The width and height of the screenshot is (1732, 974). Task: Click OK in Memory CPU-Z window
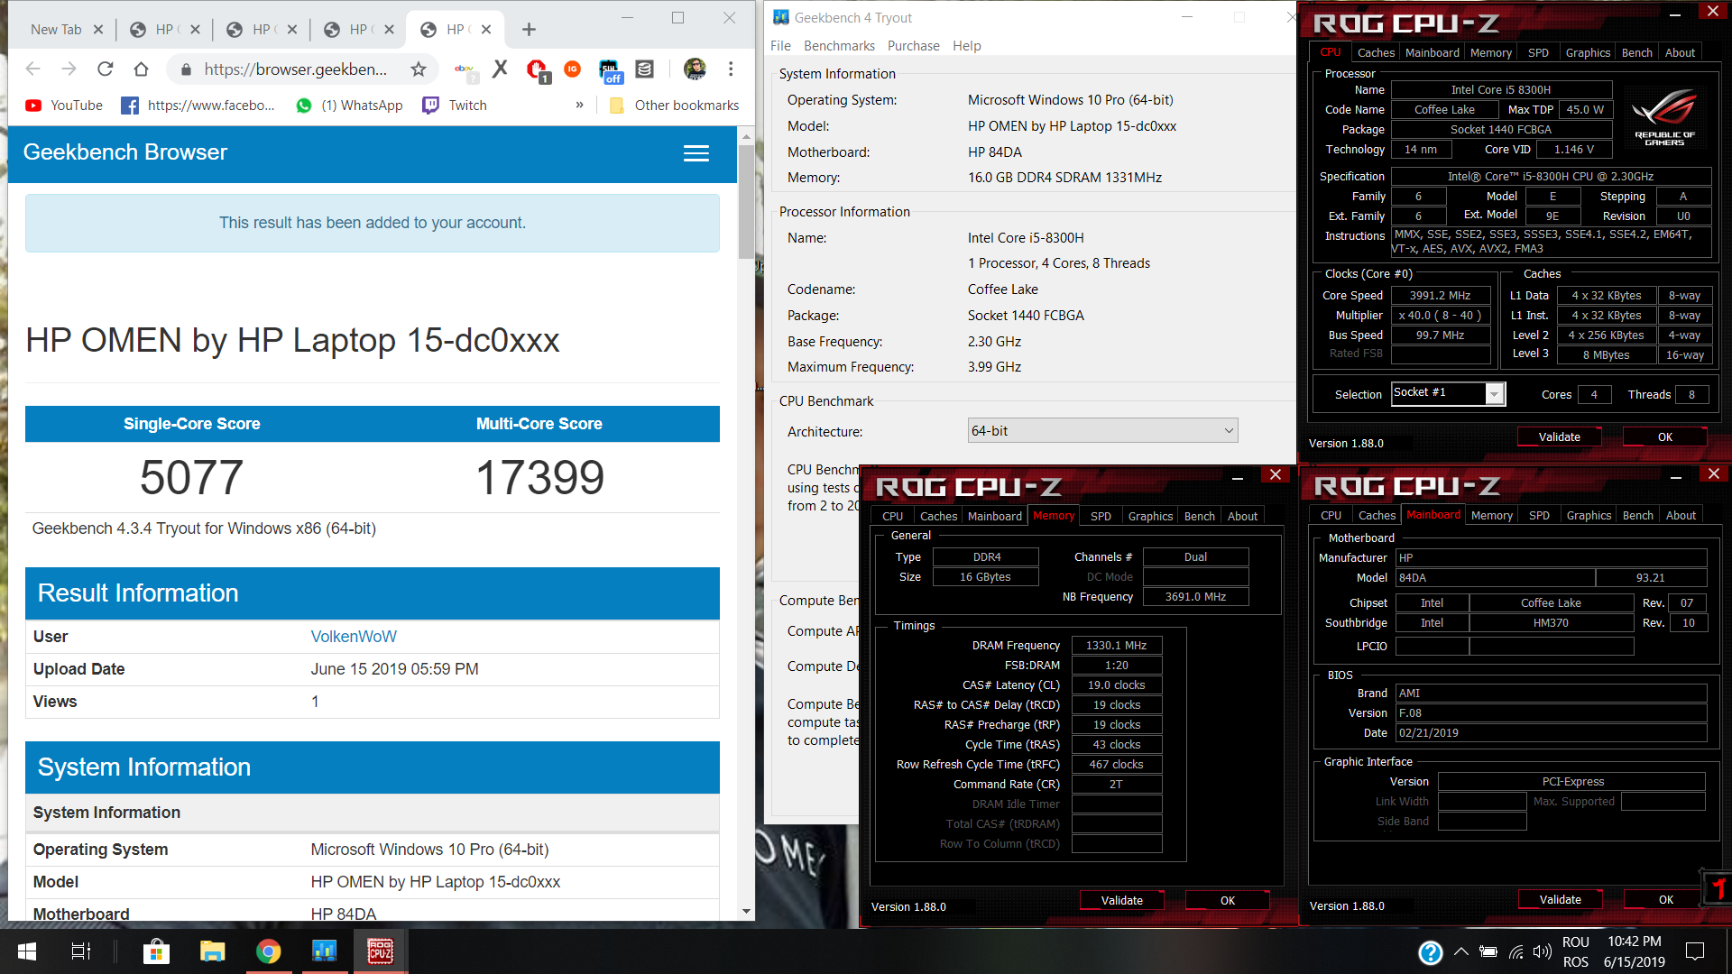point(1227,901)
